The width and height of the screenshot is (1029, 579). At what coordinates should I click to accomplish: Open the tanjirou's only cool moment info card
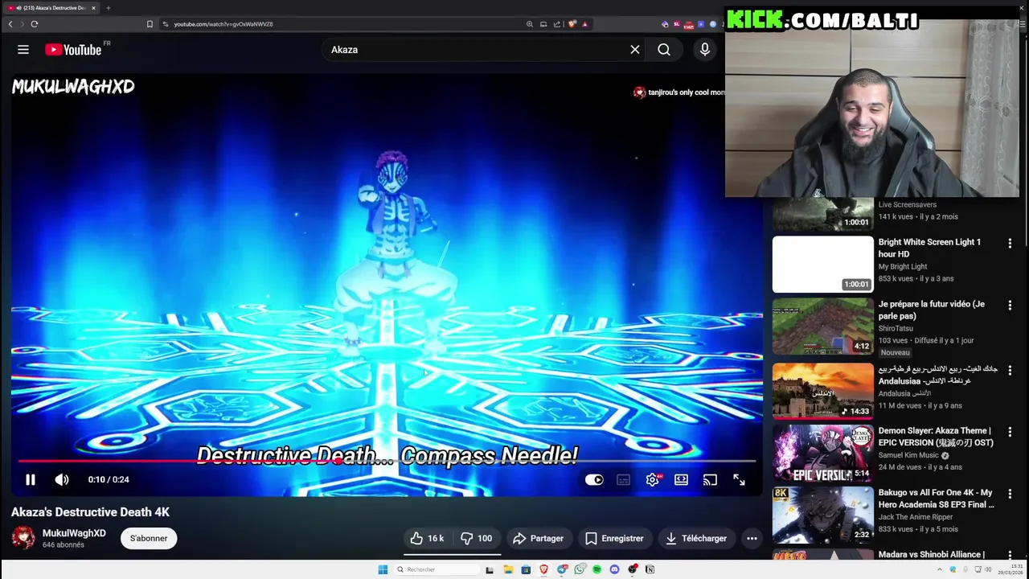680,92
